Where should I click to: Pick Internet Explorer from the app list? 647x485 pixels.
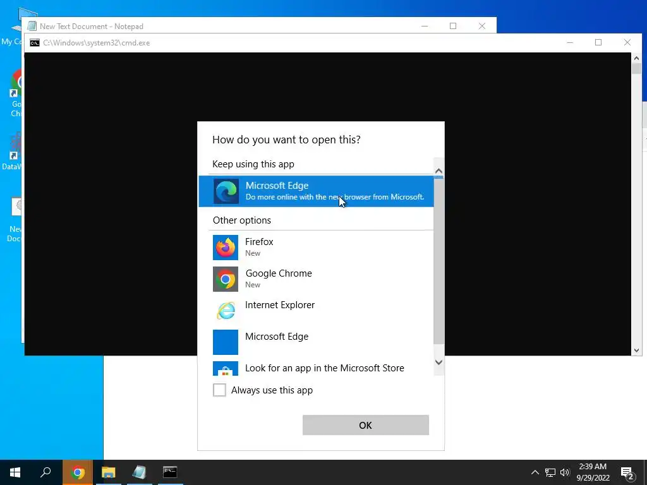(316, 310)
